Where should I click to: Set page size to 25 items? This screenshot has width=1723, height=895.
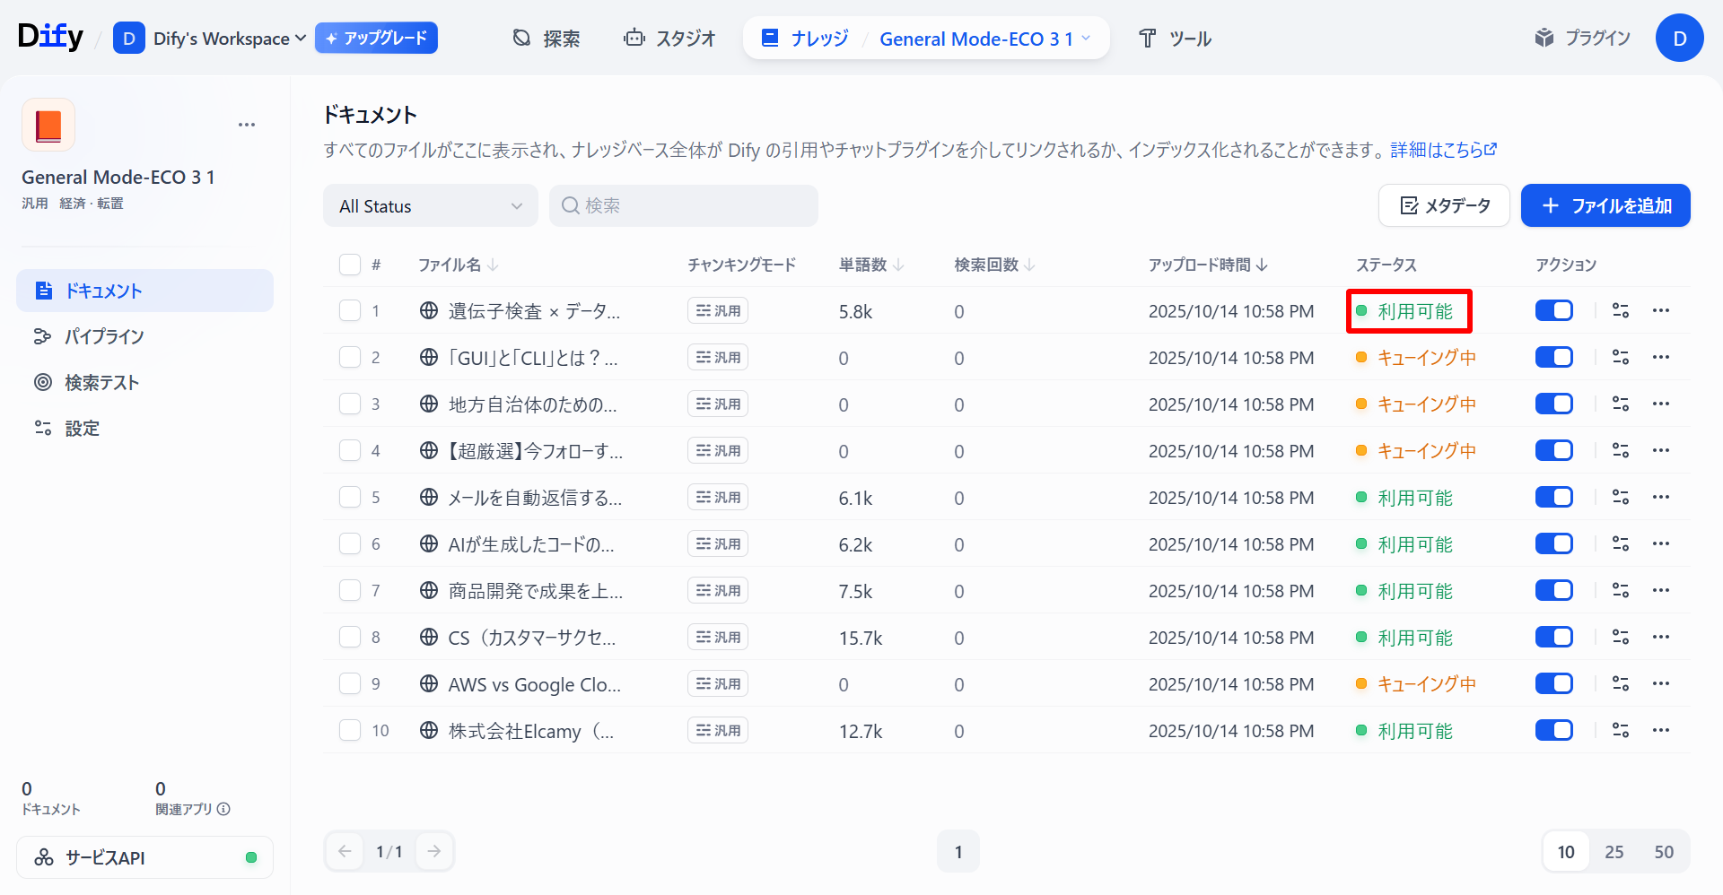click(x=1614, y=852)
